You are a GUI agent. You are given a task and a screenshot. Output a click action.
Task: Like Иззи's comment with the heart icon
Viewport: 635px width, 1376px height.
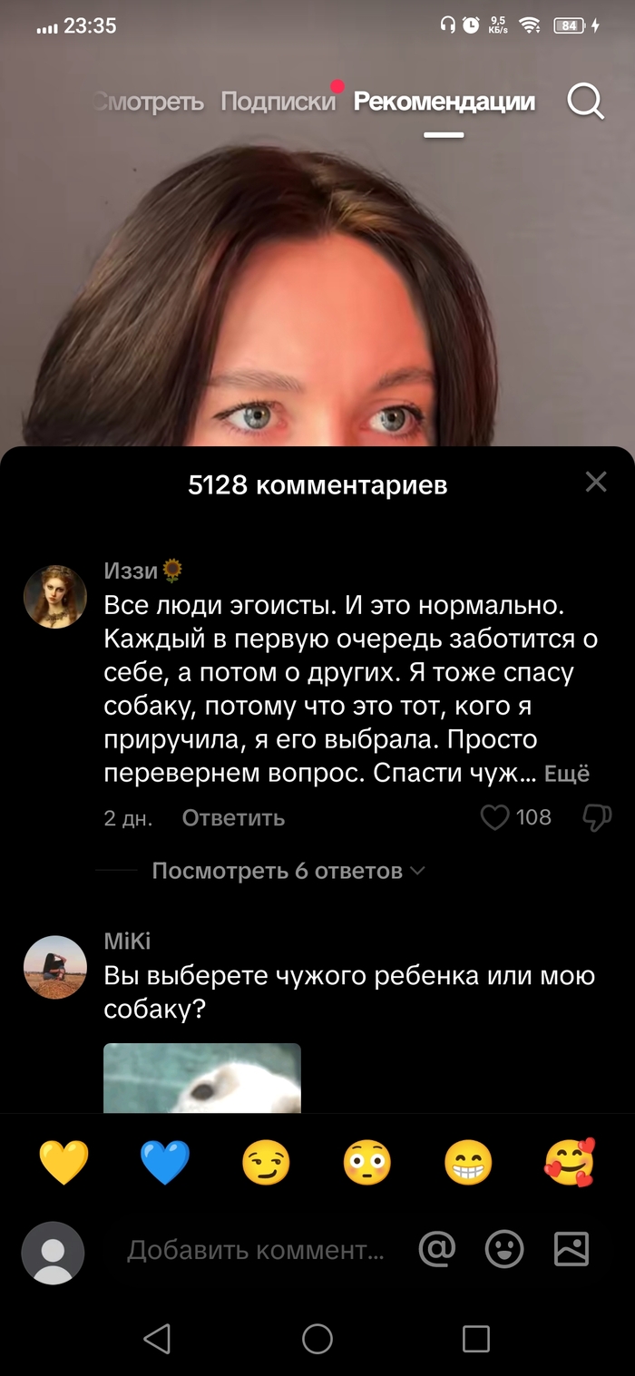[494, 817]
